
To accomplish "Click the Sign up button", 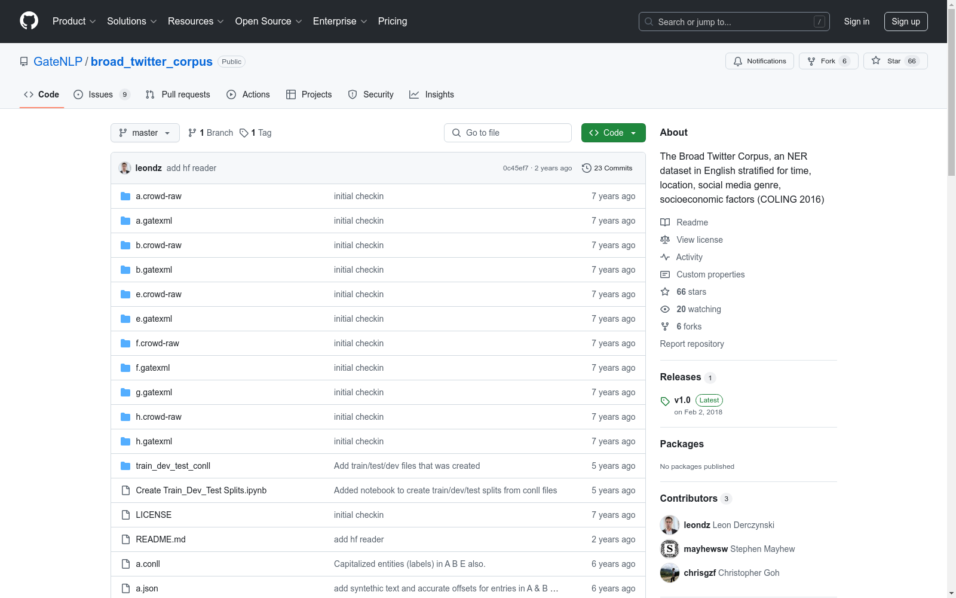I will point(906,22).
